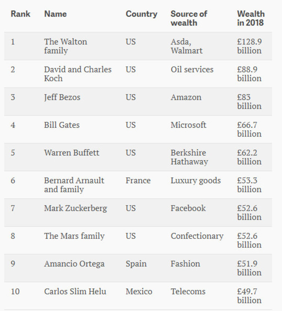Click the Country column header
The height and width of the screenshot is (311, 282).
[x=141, y=14]
